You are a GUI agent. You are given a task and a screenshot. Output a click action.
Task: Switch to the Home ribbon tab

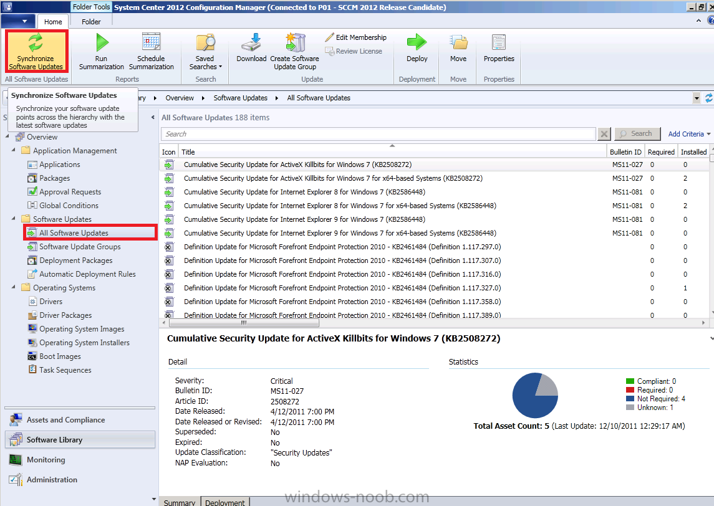(53, 21)
